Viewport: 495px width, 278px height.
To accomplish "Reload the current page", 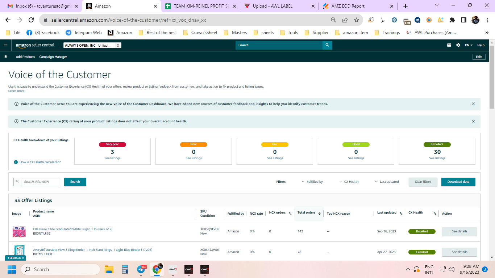I will point(31,20).
